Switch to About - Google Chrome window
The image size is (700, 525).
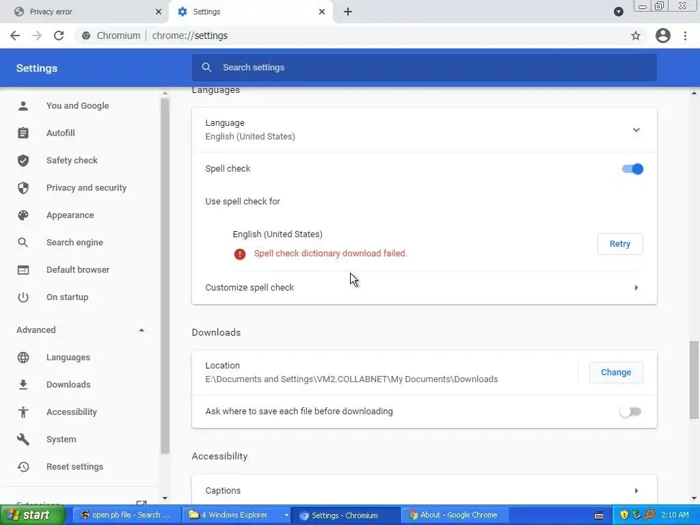(x=455, y=515)
